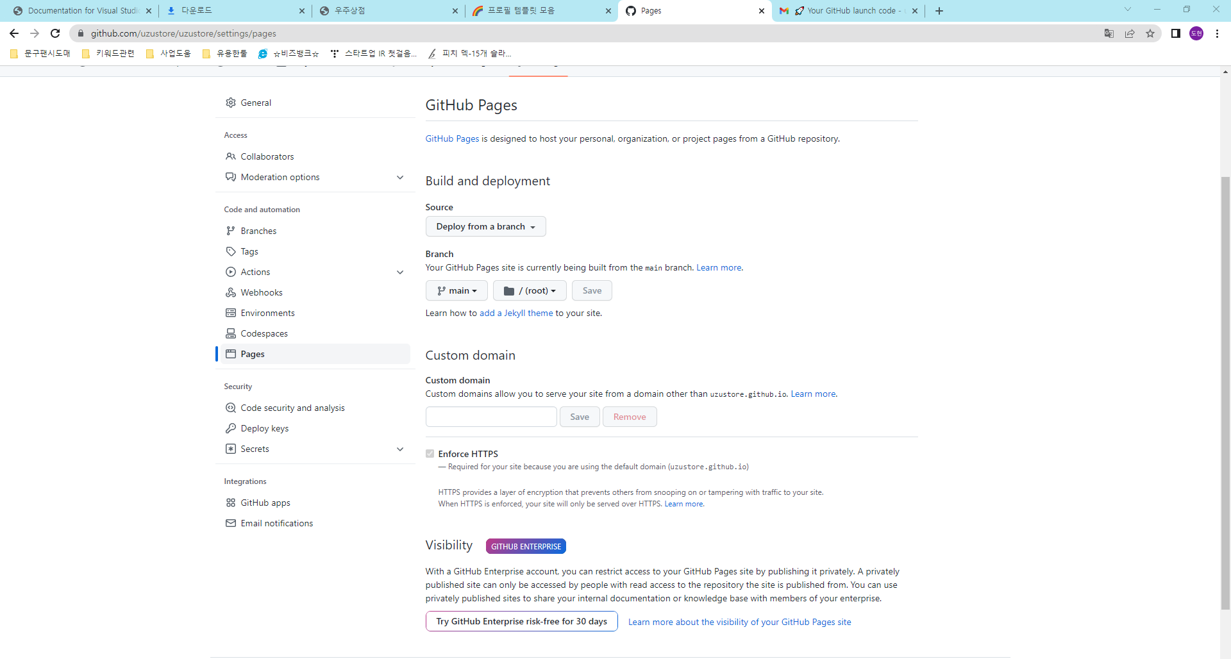Open a new browser tab with plus
The image size is (1231, 659).
point(939,11)
